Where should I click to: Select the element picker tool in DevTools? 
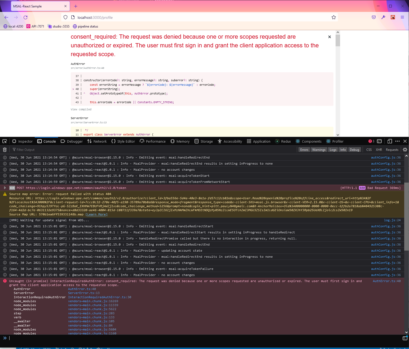[x=4, y=141]
